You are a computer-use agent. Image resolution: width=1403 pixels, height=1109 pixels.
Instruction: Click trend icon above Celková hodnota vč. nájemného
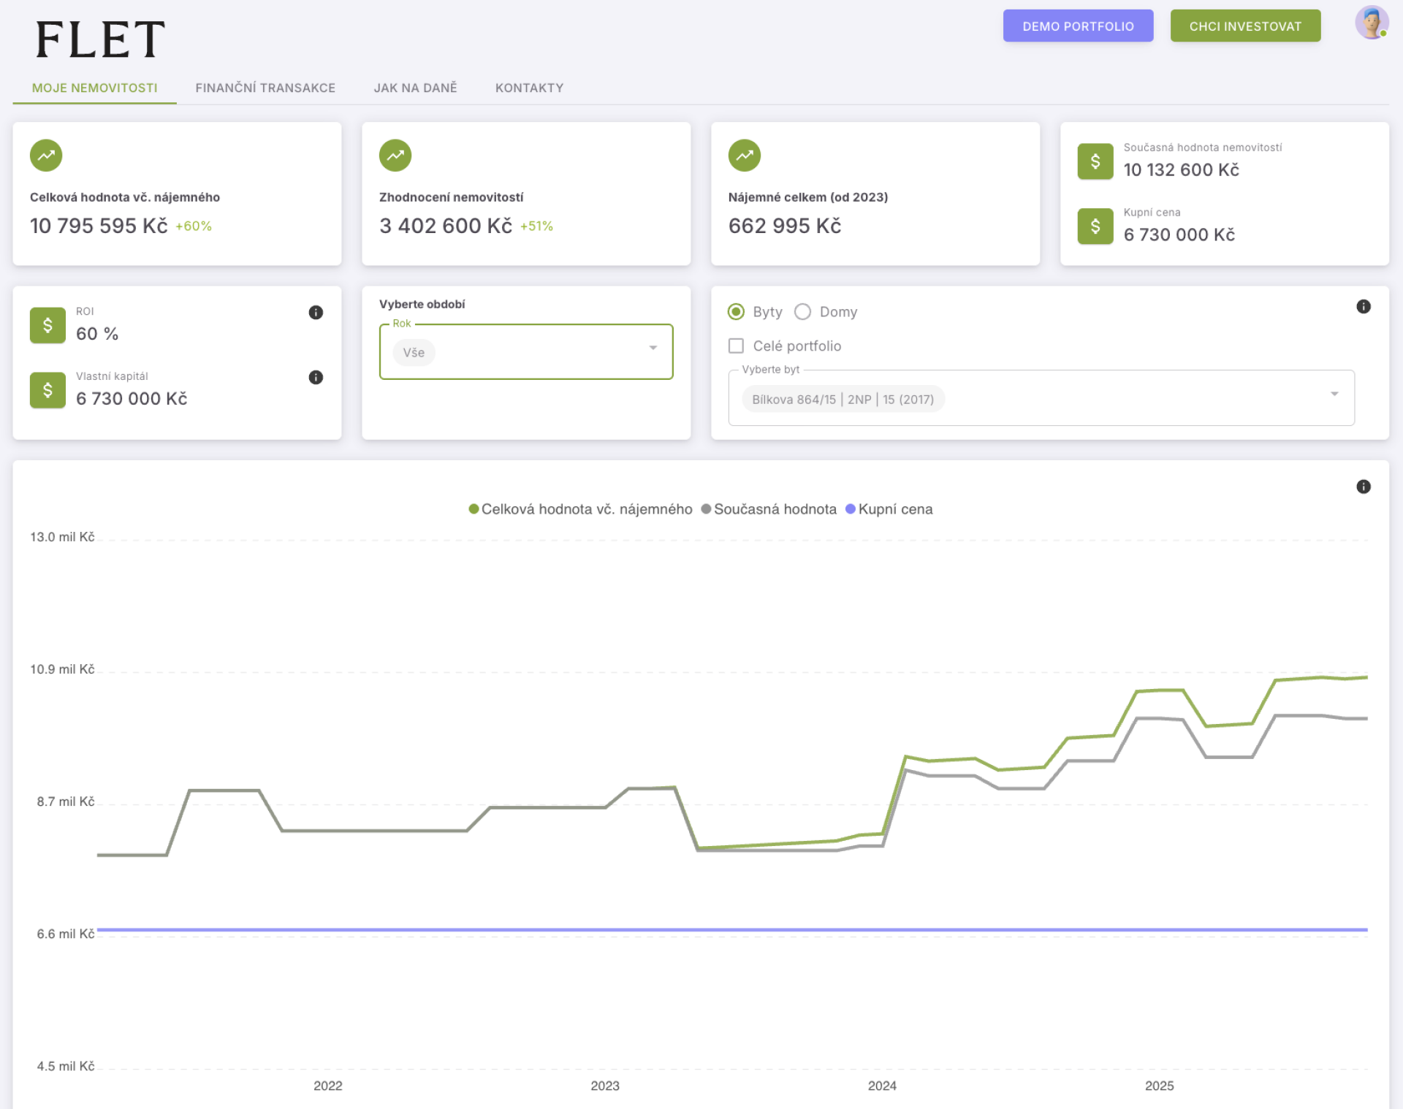[46, 156]
